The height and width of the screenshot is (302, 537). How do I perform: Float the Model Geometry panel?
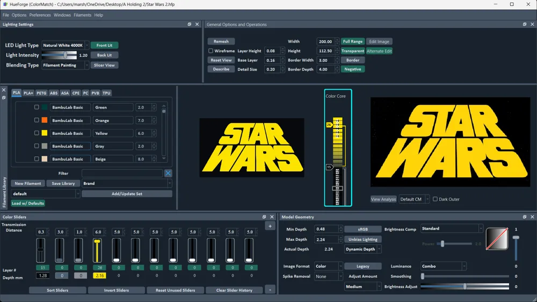tap(525, 217)
